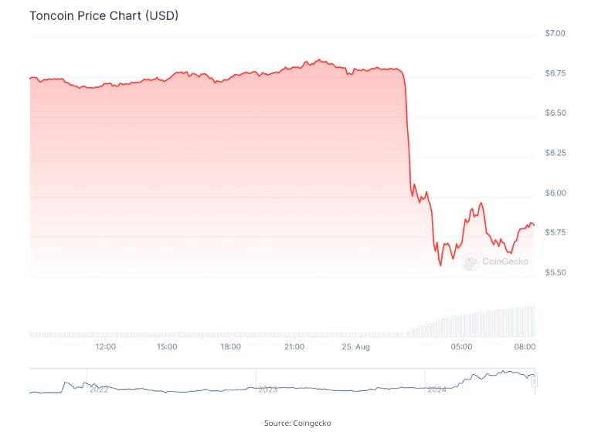Click the CoinGecko gecko logo icon

coord(470,262)
